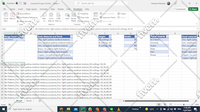Click the horizontal scrollbar
Image resolution: width=200 pixels, height=112 pixels.
click(157, 101)
